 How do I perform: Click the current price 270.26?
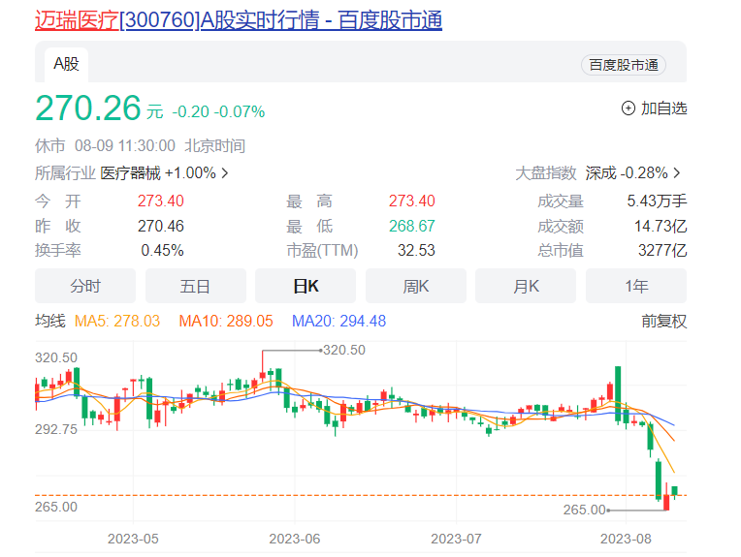(x=88, y=108)
